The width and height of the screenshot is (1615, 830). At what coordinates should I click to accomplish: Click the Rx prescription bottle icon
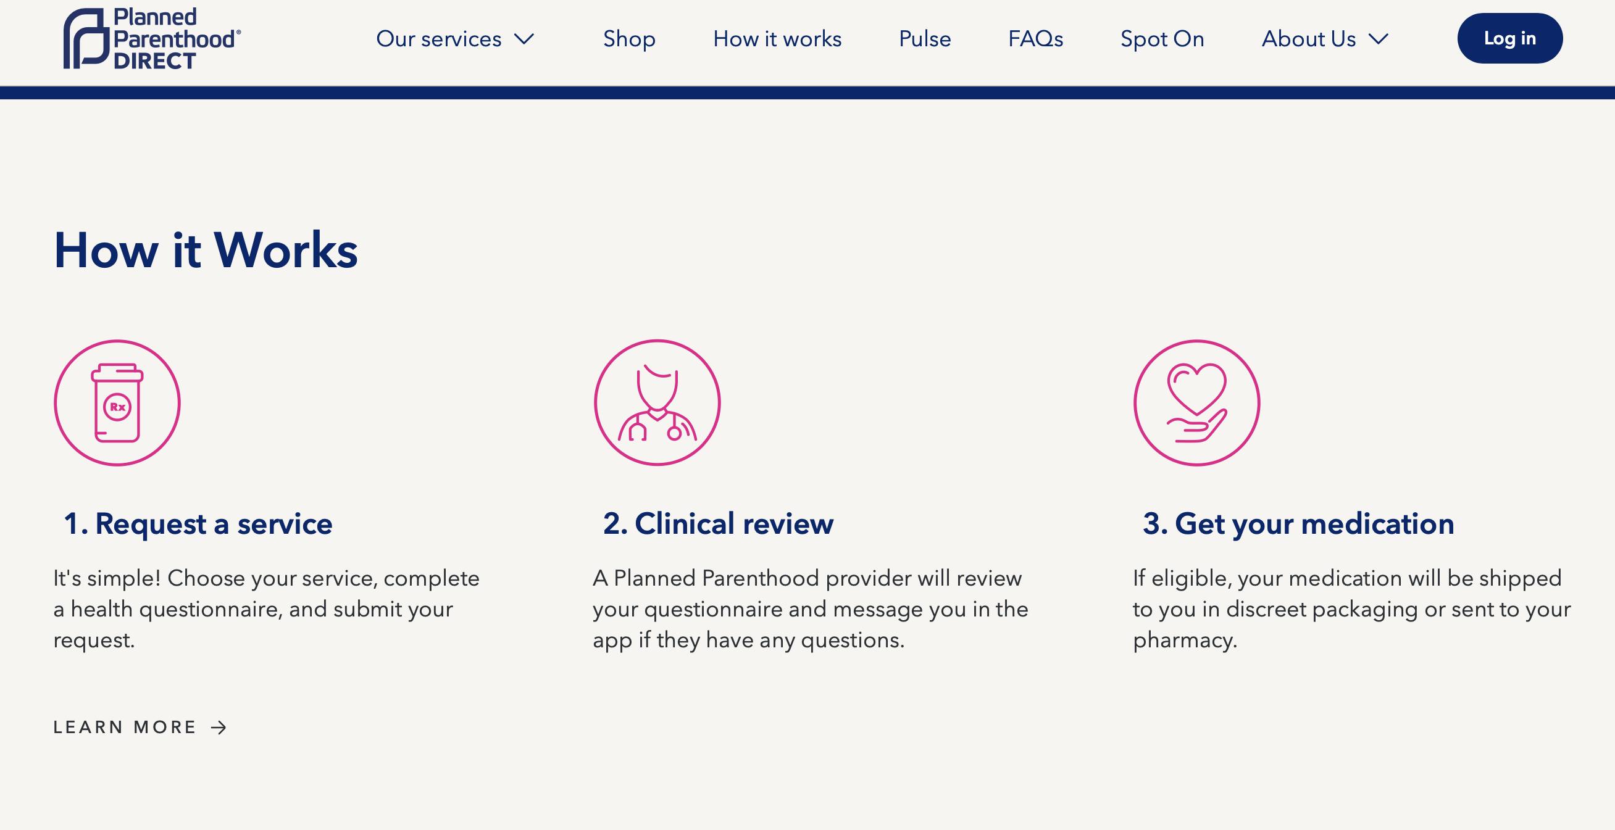tap(117, 403)
